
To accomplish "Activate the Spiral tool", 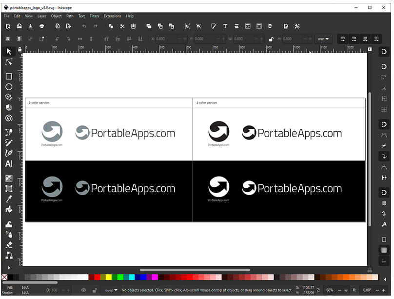I will click(9, 118).
